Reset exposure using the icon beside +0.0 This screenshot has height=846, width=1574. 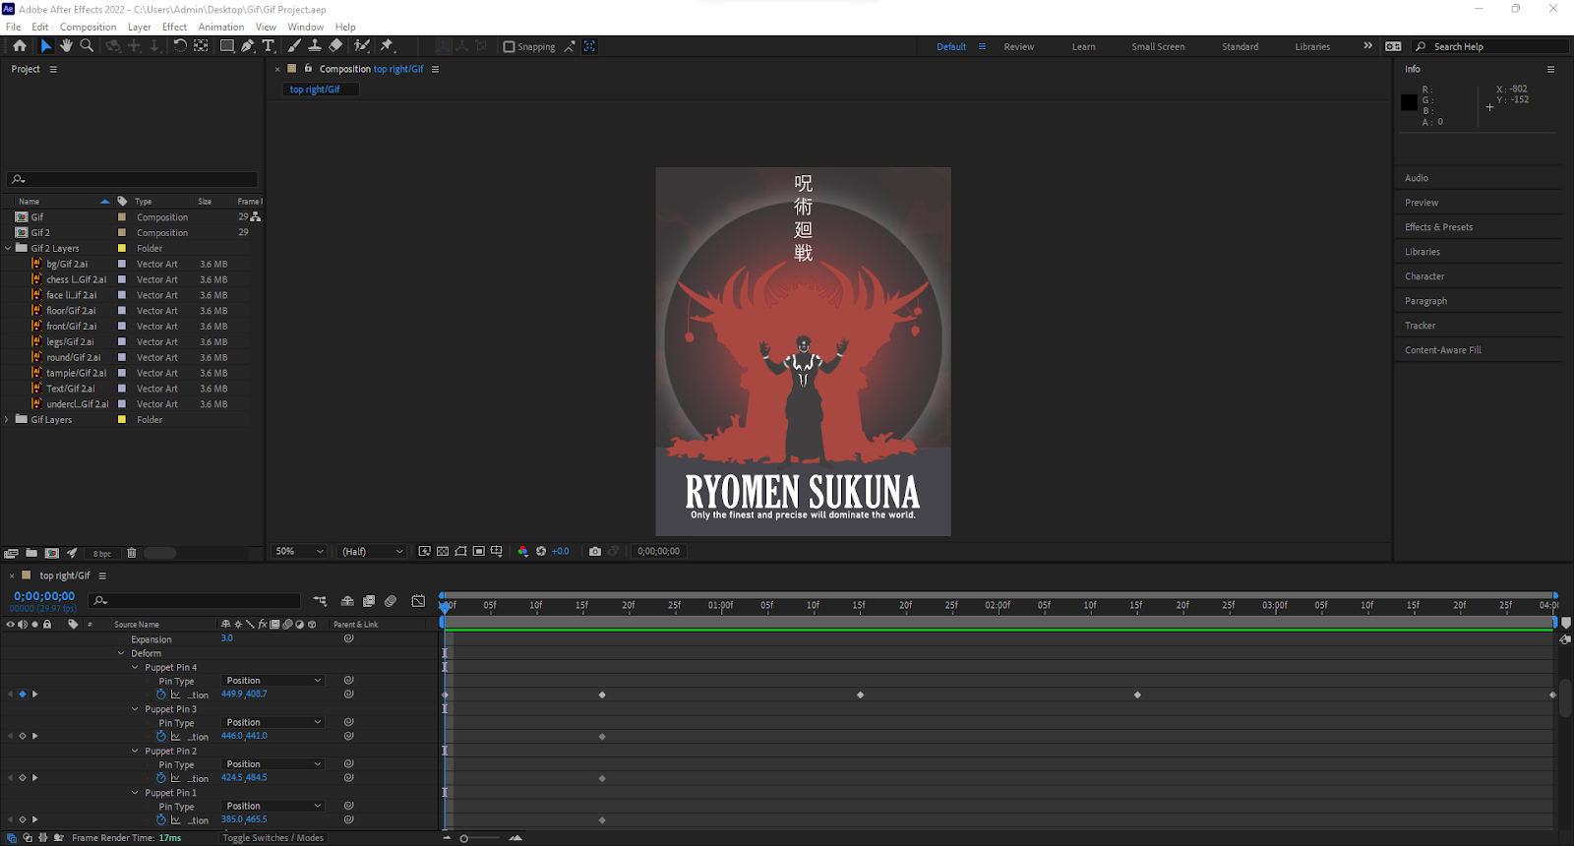[x=540, y=551]
